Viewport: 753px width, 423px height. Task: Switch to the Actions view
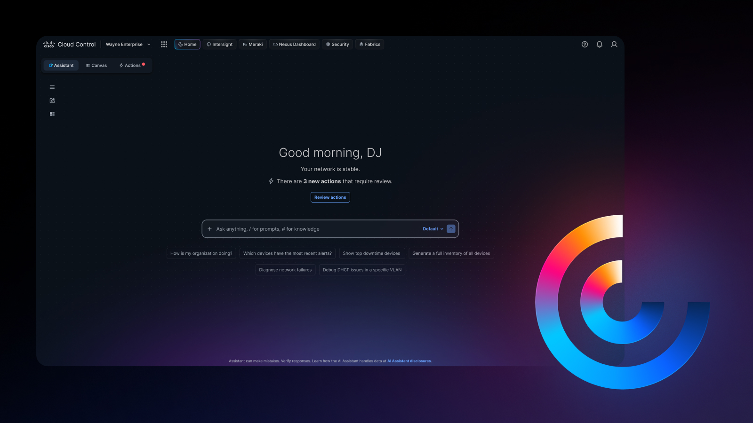click(x=132, y=65)
